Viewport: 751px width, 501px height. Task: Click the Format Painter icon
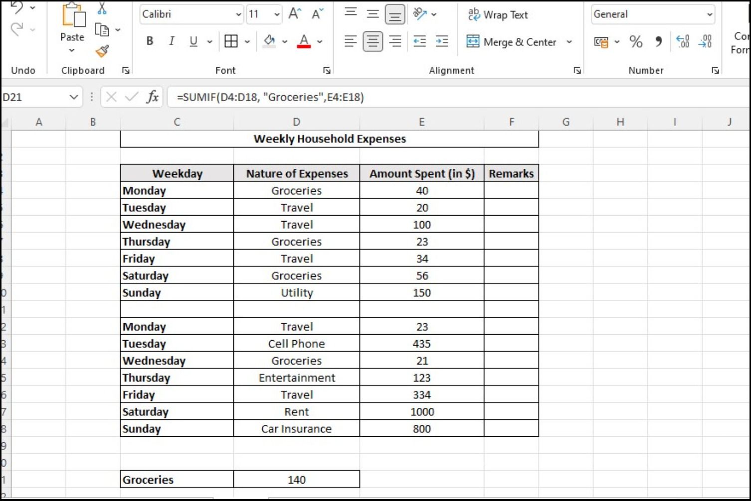click(x=102, y=52)
